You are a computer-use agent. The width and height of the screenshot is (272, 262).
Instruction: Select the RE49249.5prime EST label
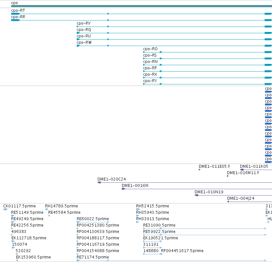point(27,219)
